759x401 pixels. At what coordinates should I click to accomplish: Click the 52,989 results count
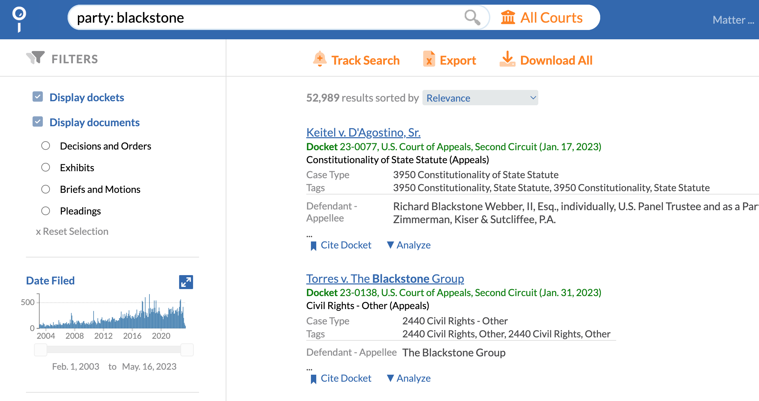(323, 98)
